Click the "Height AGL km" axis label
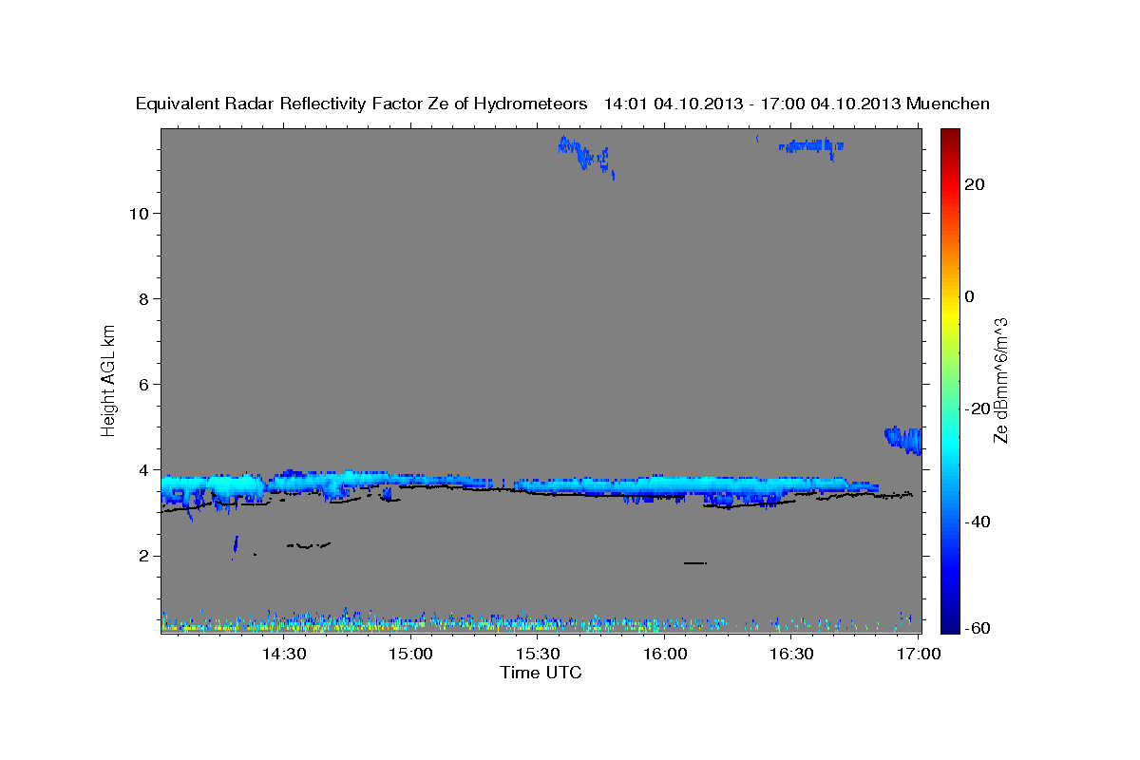 point(108,379)
